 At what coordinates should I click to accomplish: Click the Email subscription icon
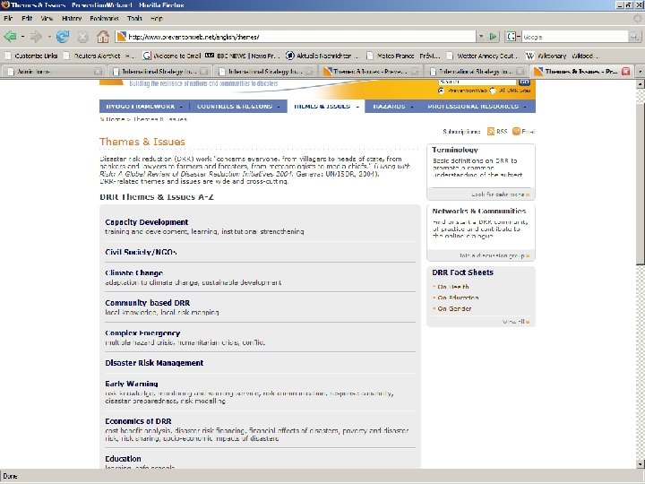point(516,131)
